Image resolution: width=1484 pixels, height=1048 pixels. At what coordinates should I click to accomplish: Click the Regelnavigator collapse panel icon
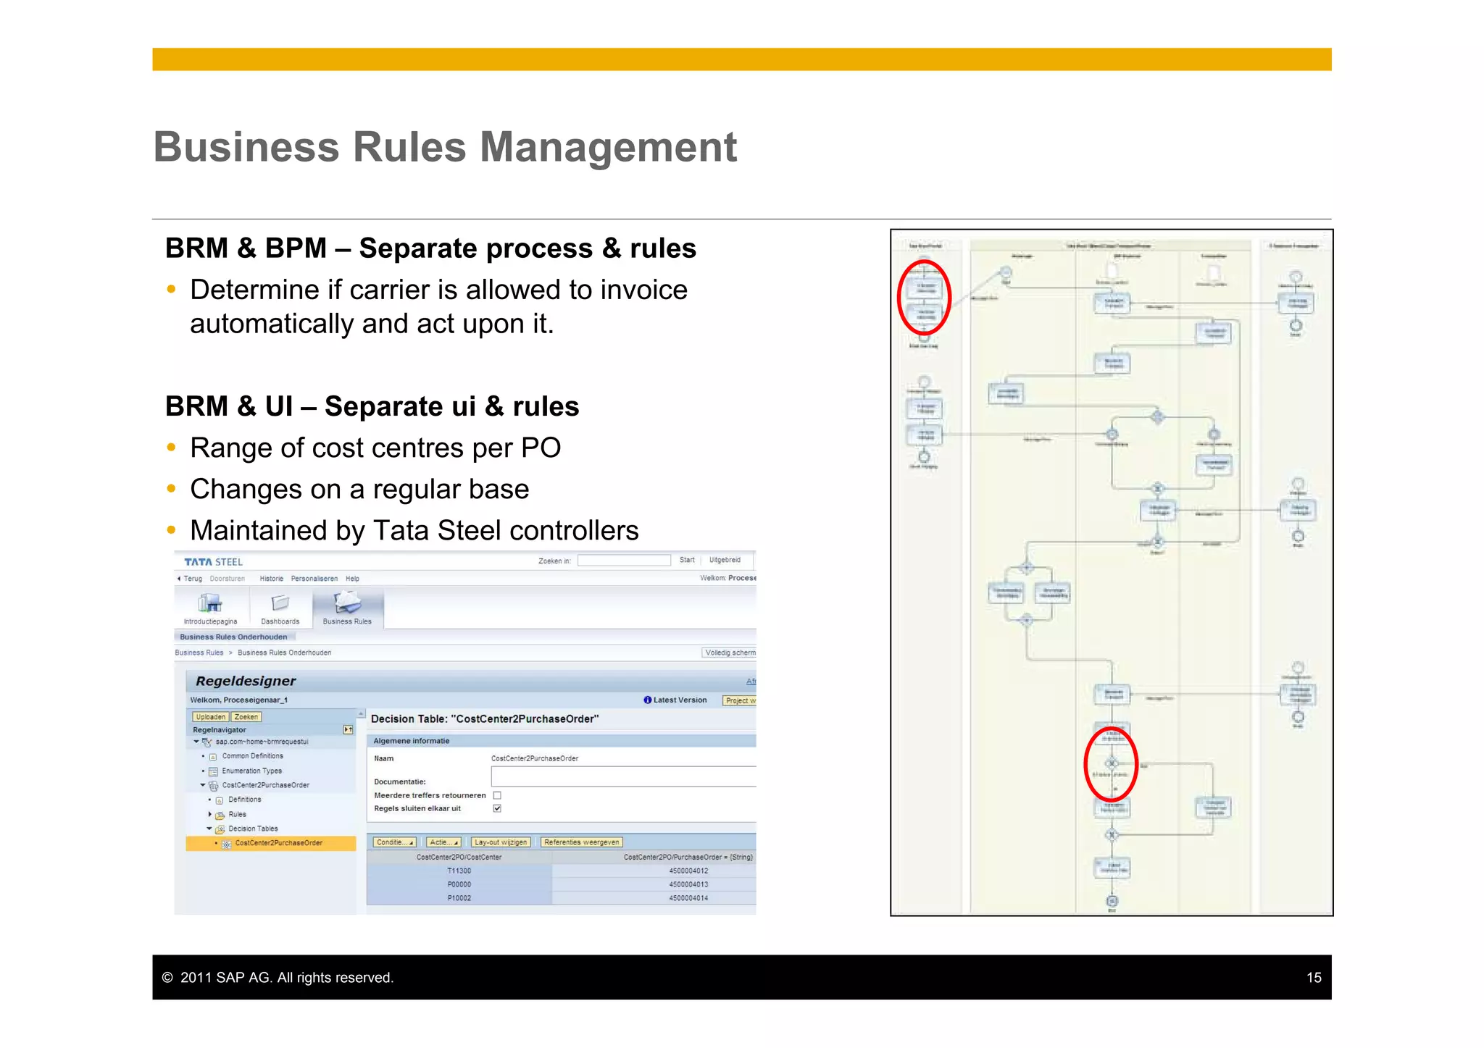click(348, 729)
